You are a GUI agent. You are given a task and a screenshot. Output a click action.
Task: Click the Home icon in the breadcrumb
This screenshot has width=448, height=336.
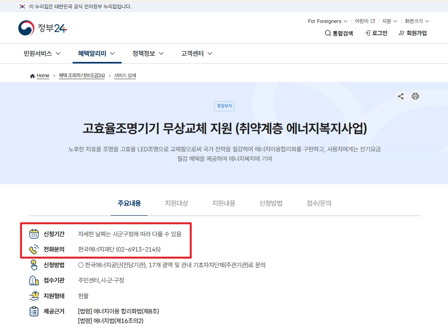[32, 75]
